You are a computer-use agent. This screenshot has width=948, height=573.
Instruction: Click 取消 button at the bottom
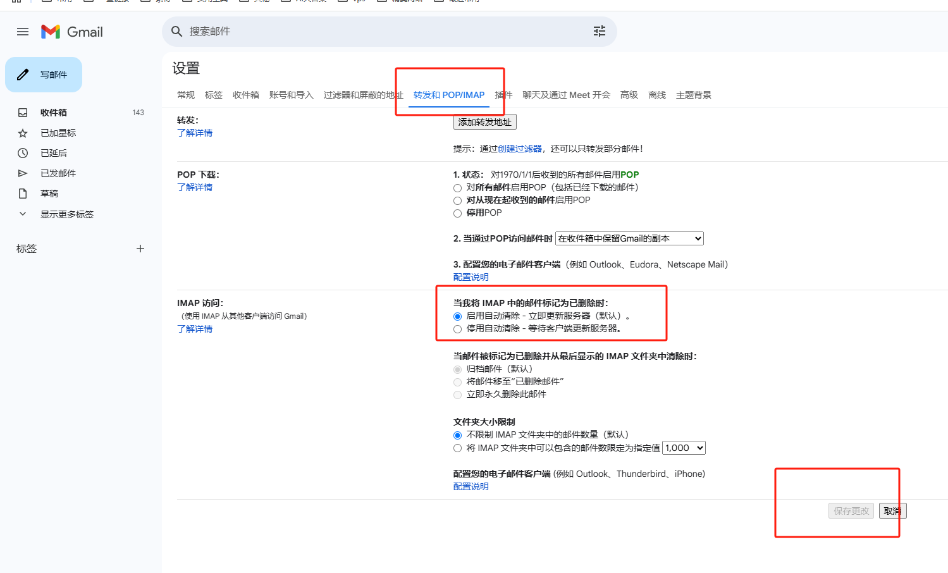pos(892,511)
